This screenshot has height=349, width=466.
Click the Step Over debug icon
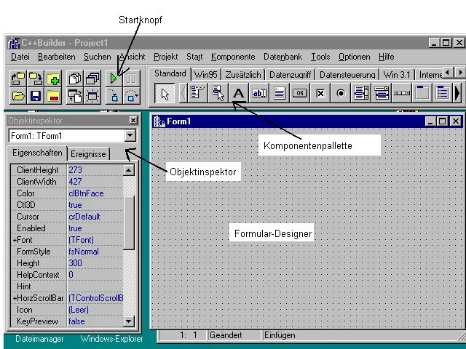[131, 96]
